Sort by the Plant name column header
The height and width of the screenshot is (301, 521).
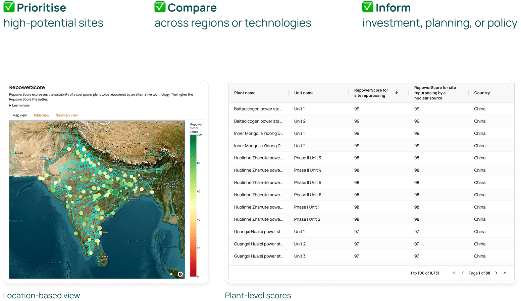(245, 93)
